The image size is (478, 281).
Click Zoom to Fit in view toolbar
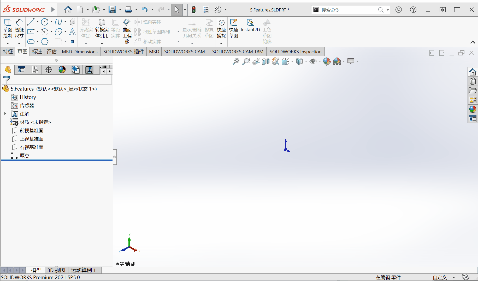point(236,61)
